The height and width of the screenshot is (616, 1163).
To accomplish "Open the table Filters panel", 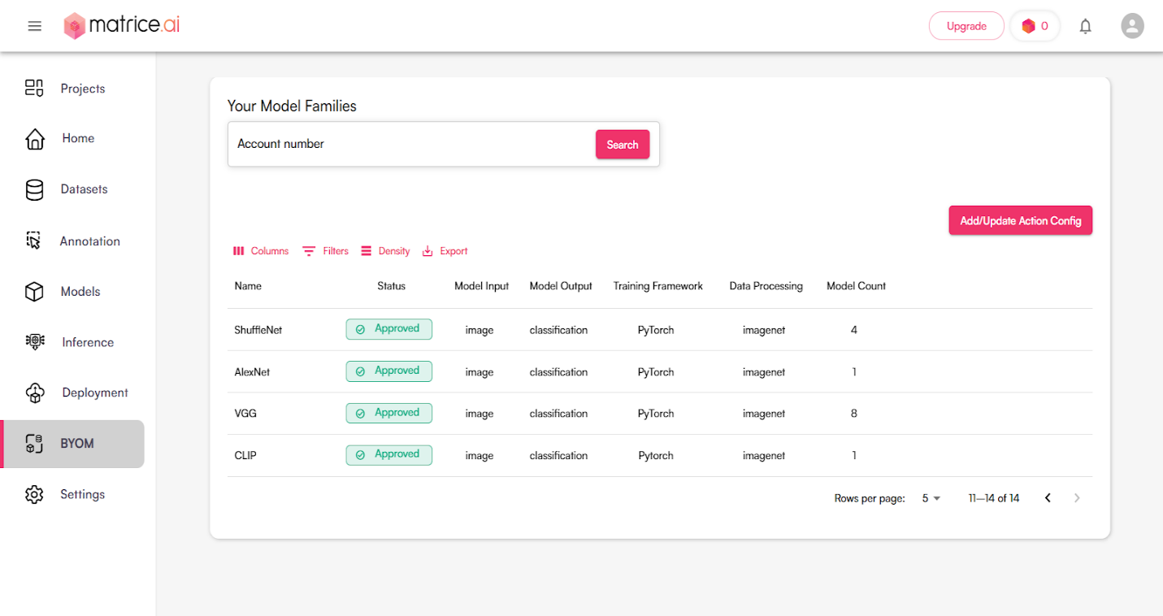I will point(326,251).
